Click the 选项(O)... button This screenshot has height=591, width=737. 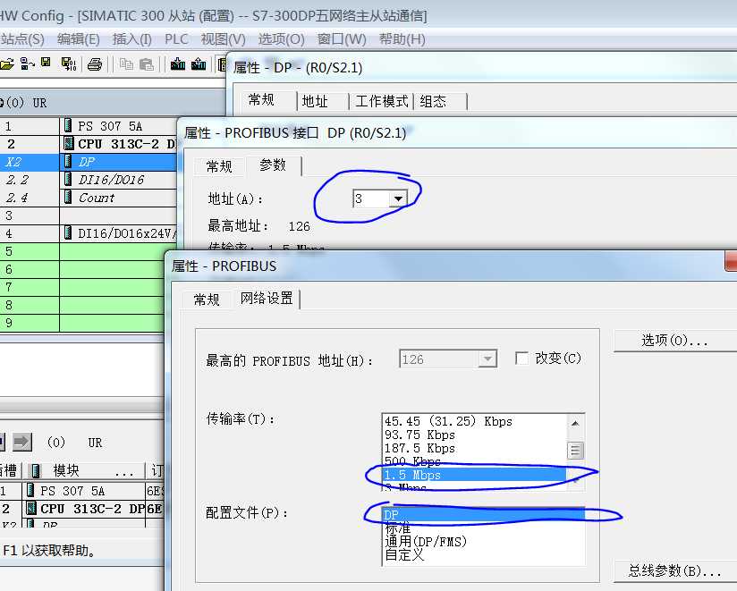click(675, 340)
